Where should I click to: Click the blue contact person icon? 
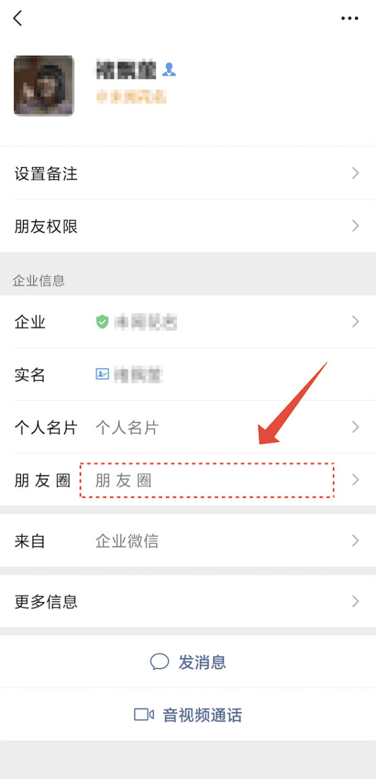[169, 71]
